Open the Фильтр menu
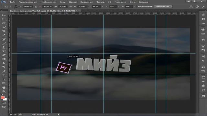 tap(100, 2)
